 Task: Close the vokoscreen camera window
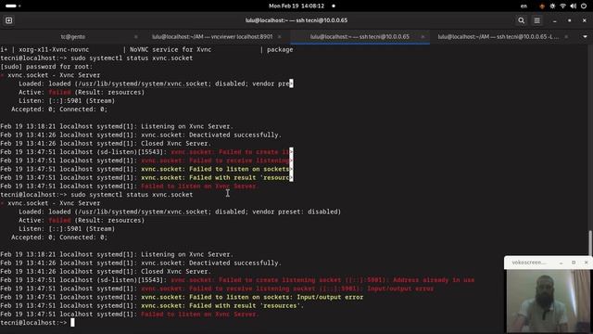[587, 263]
